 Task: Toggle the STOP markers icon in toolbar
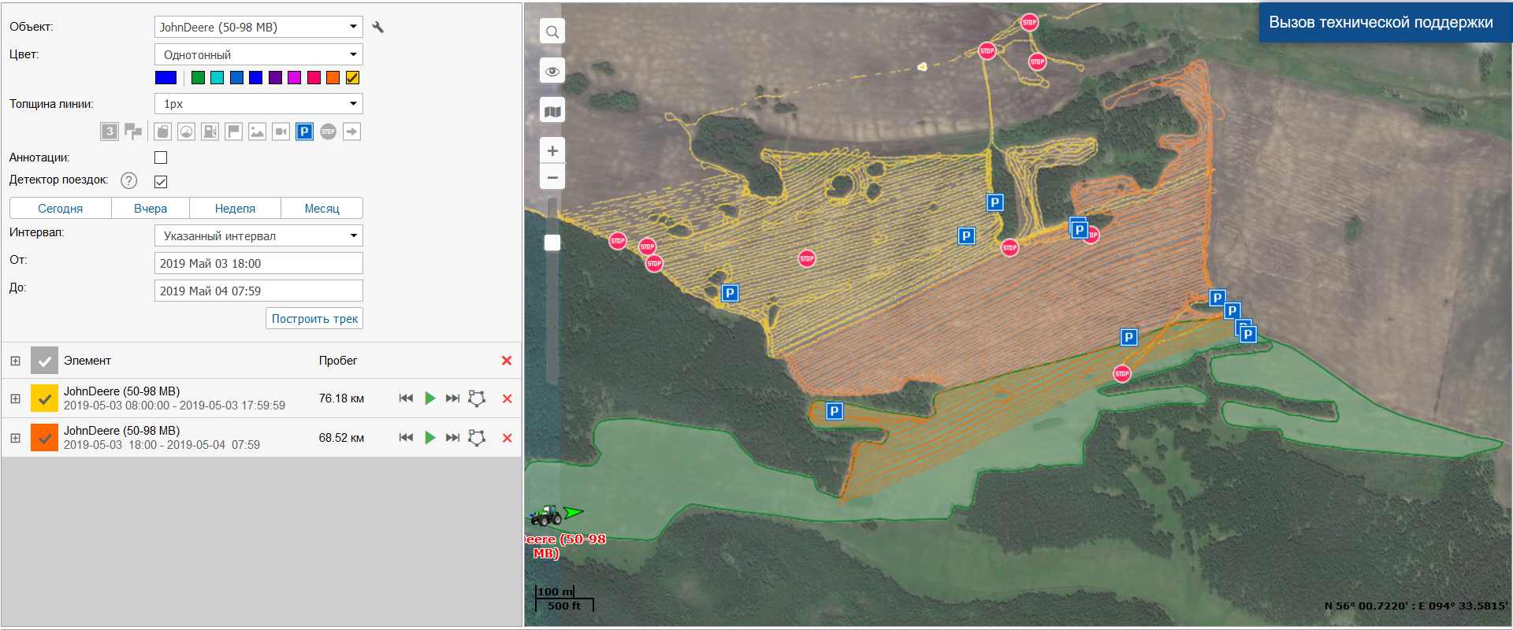(x=328, y=132)
